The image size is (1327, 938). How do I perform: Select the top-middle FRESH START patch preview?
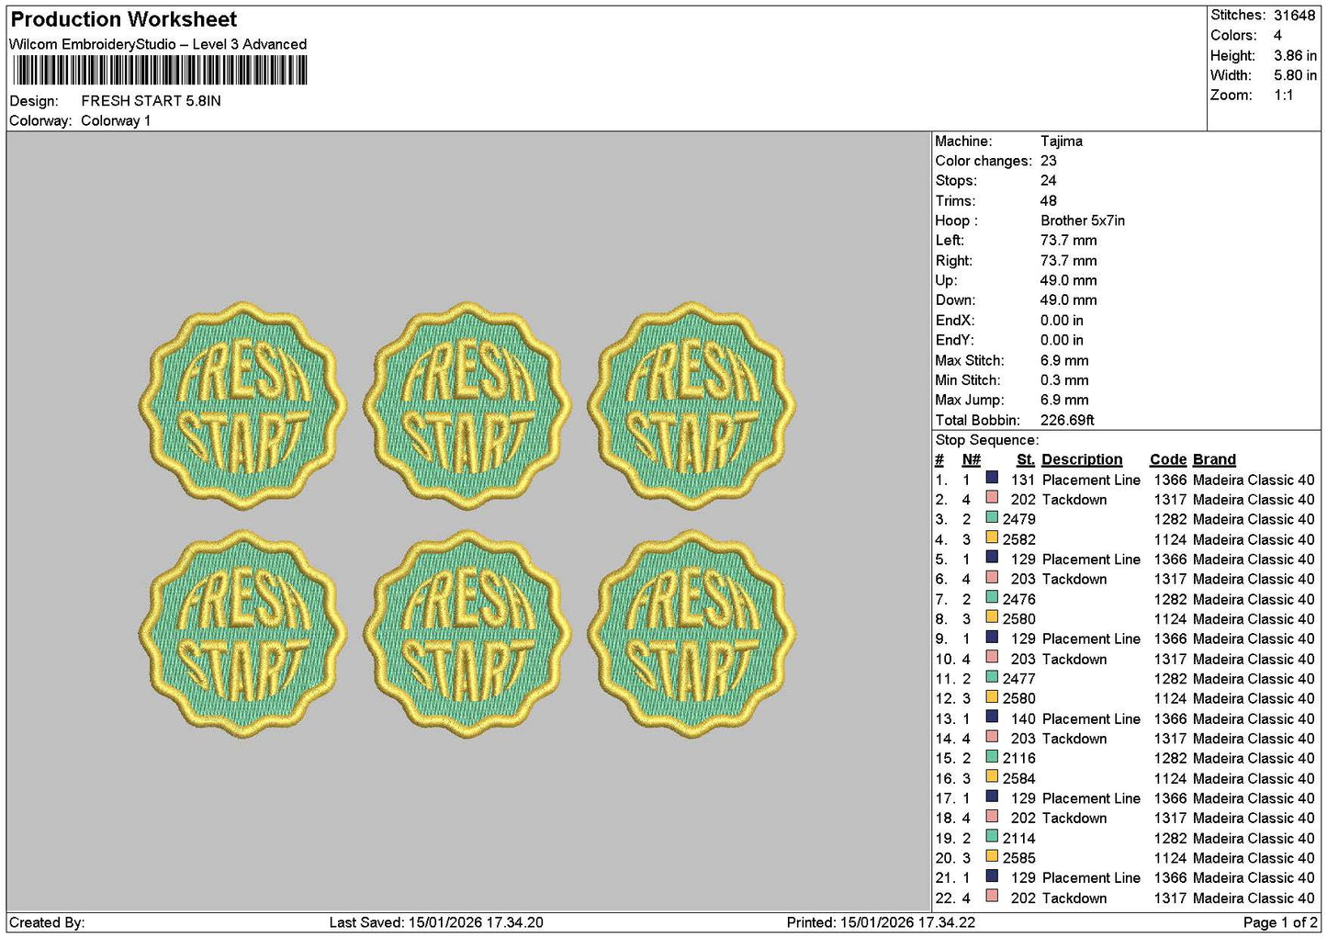[x=467, y=406]
